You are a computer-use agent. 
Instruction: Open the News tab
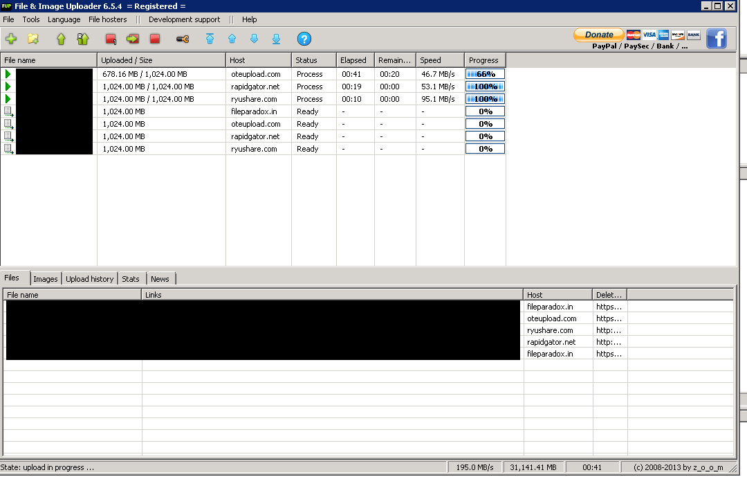[x=160, y=279]
